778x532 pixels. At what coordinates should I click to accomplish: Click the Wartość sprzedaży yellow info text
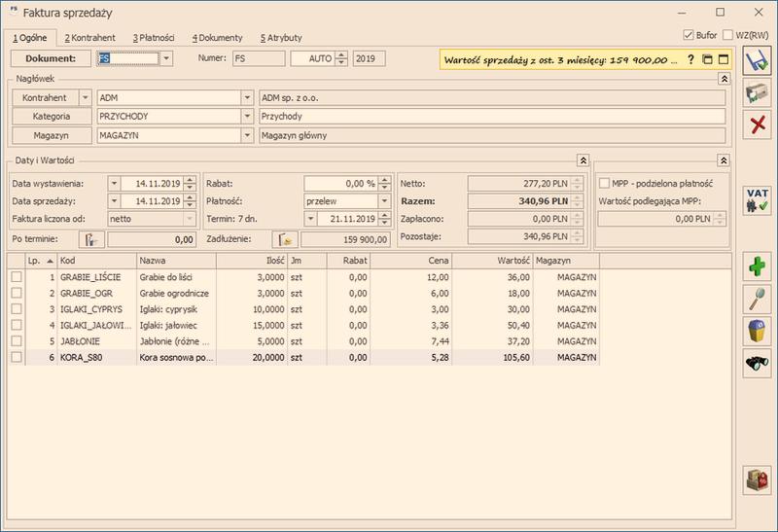coord(560,60)
